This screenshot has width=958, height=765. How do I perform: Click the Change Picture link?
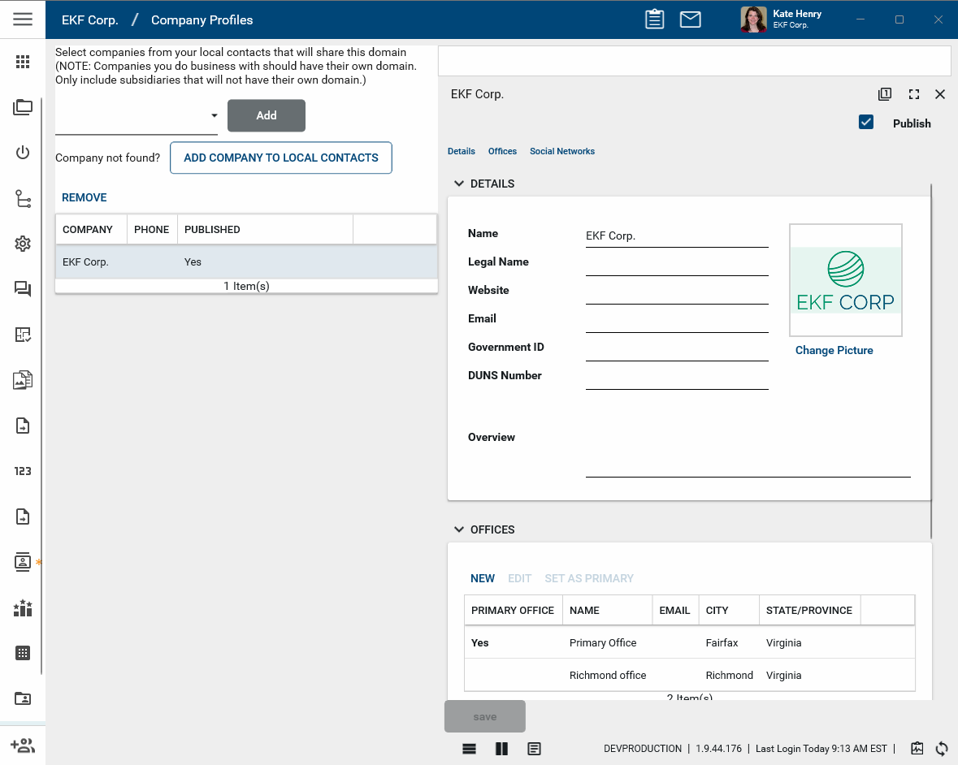click(834, 350)
